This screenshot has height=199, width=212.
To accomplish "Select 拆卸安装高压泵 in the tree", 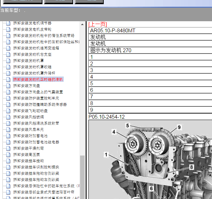I will 27,154.
